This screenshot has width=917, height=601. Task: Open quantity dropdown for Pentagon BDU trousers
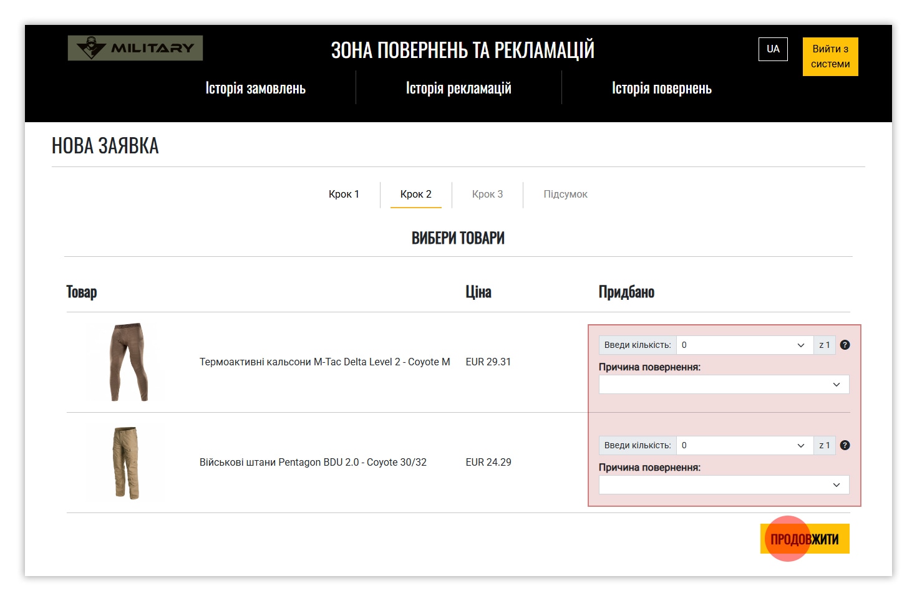(x=744, y=445)
